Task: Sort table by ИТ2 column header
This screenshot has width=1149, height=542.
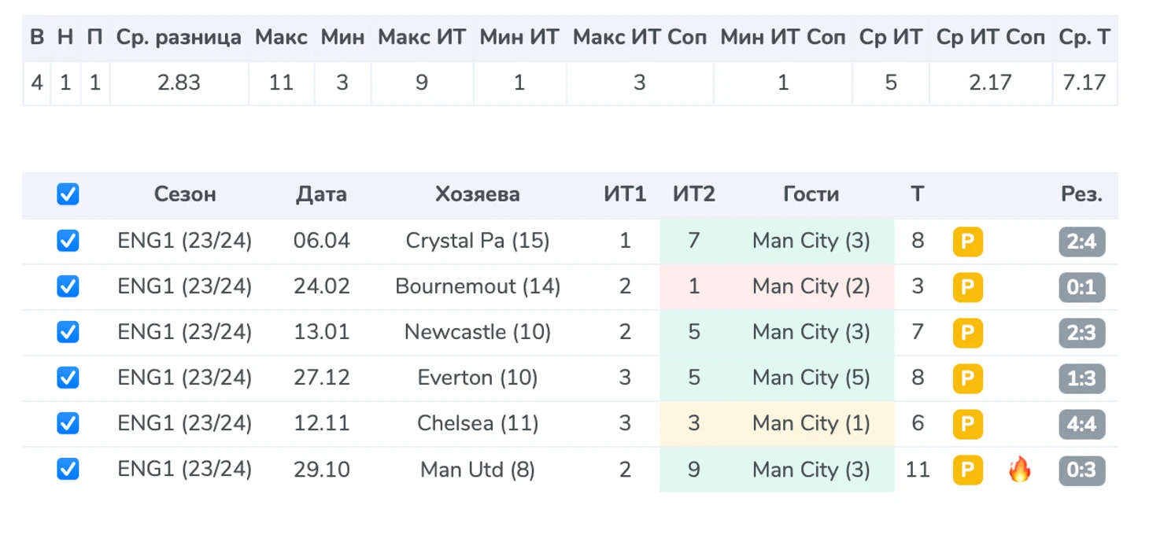Action: (693, 194)
